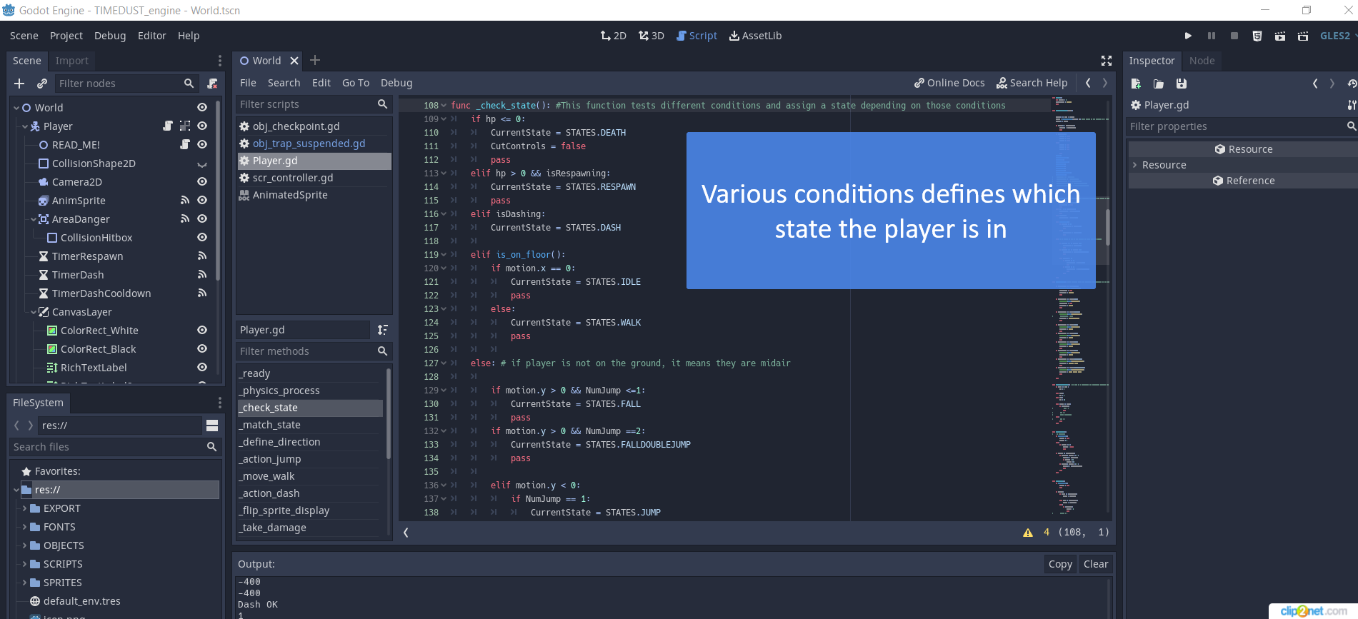The image size is (1358, 619).
Task: Create a new resource in Inspector
Action: tap(1136, 84)
